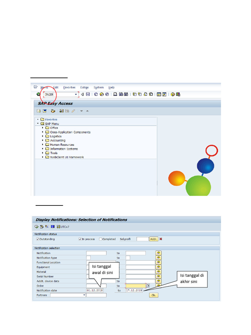Click the Last Page icon

(x=151, y=94)
